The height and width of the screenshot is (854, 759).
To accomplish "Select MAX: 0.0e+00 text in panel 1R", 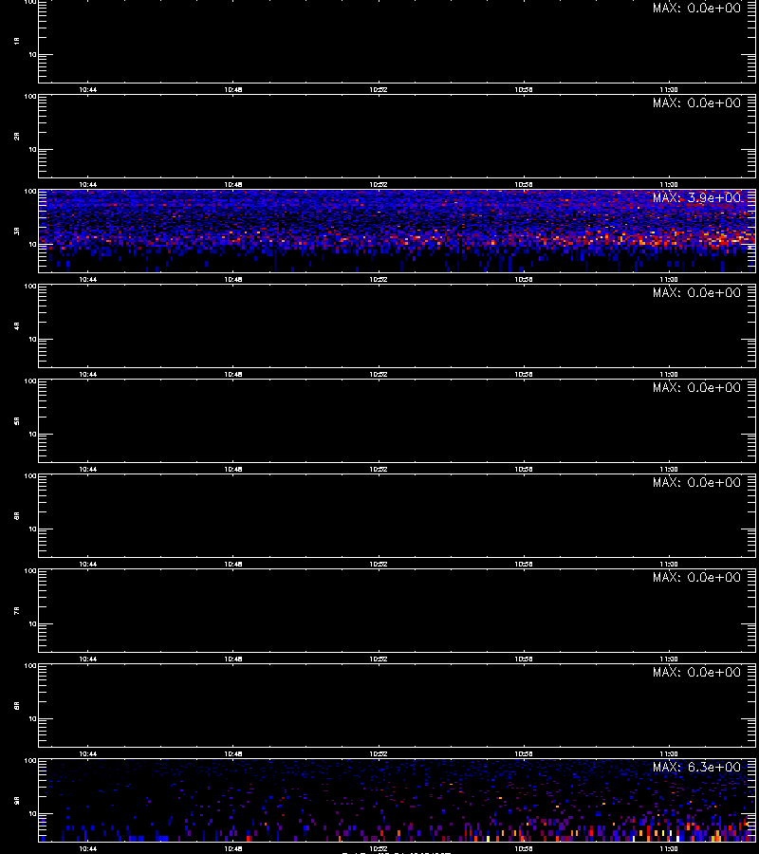I will tap(697, 9).
